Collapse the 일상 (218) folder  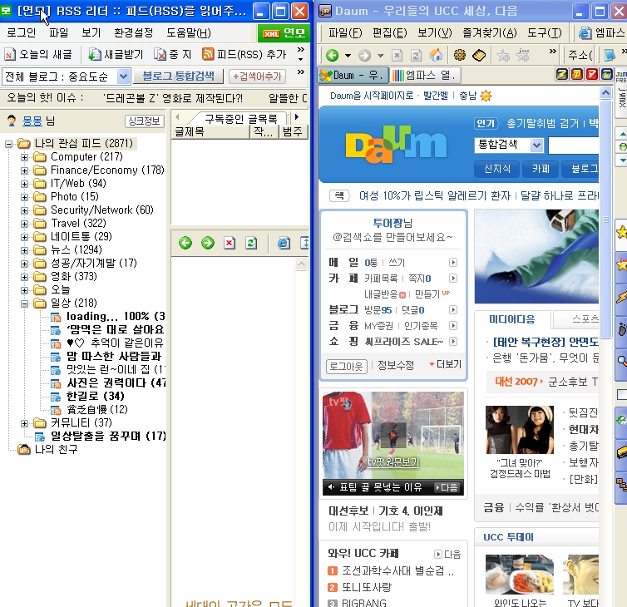tap(24, 303)
